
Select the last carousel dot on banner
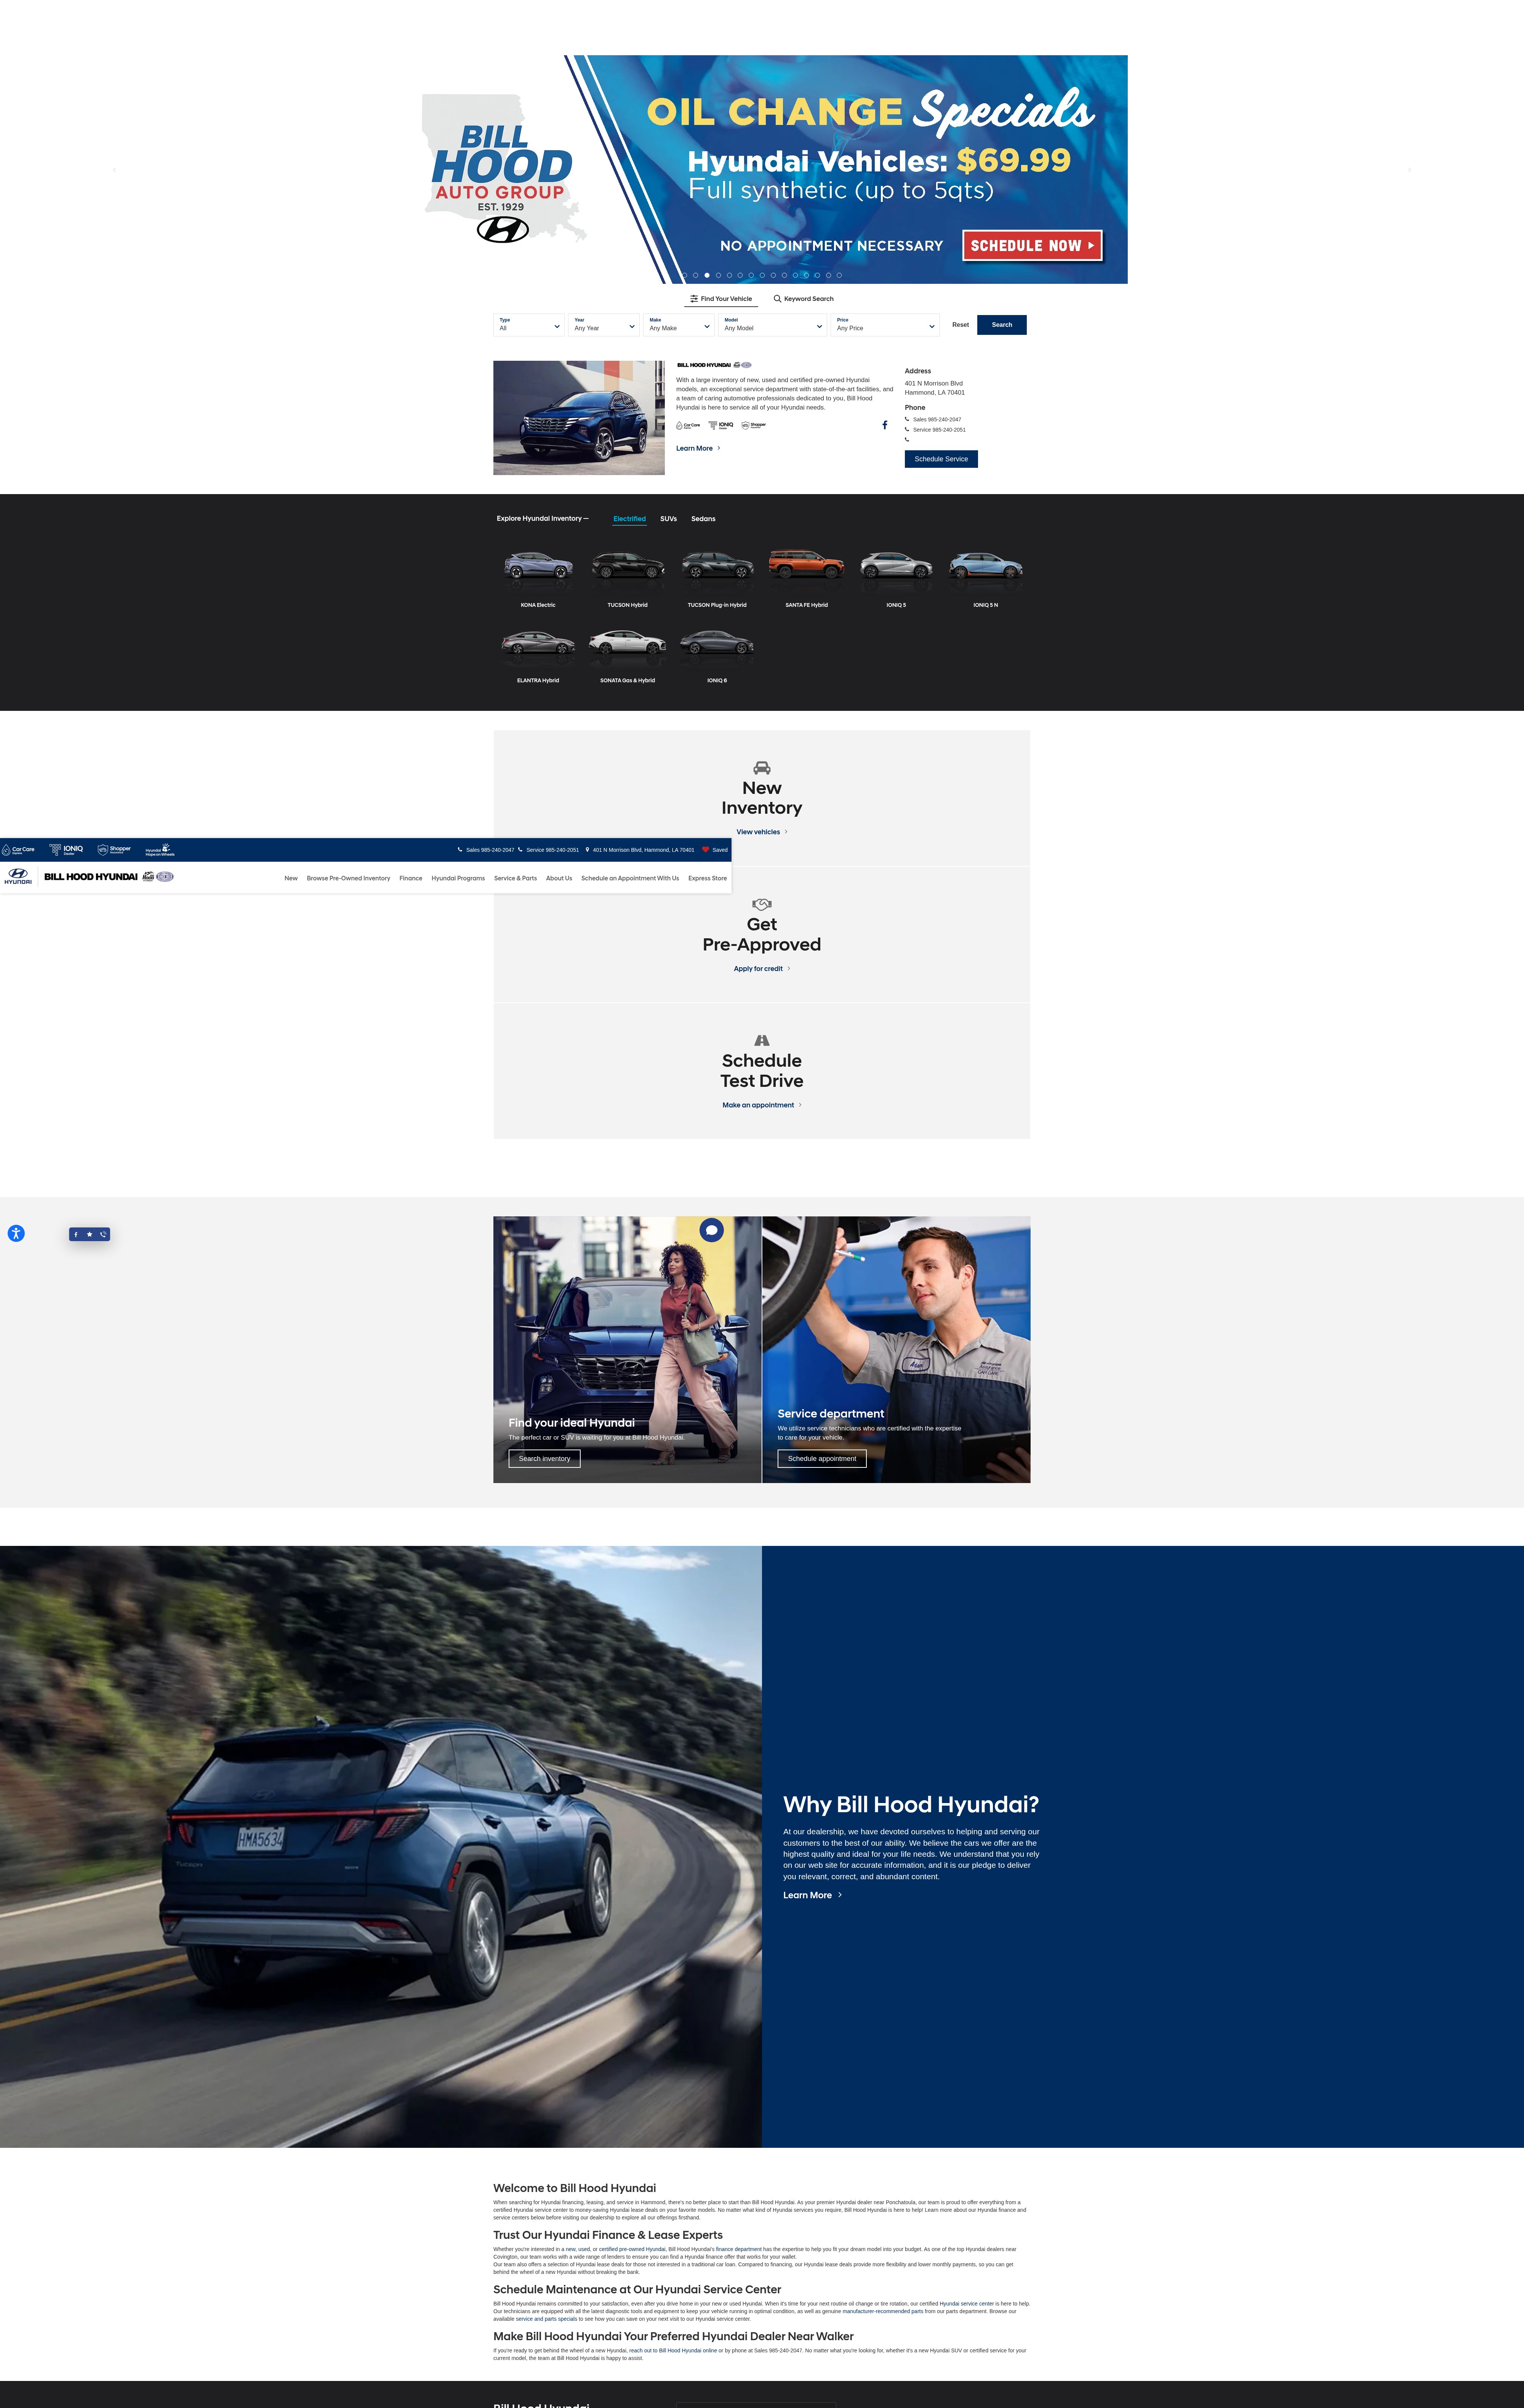(839, 275)
